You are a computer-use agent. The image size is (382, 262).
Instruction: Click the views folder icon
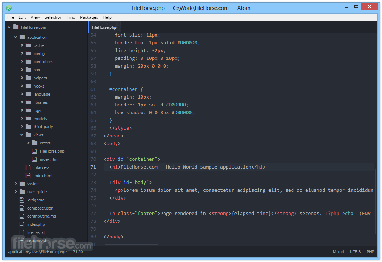(28, 135)
